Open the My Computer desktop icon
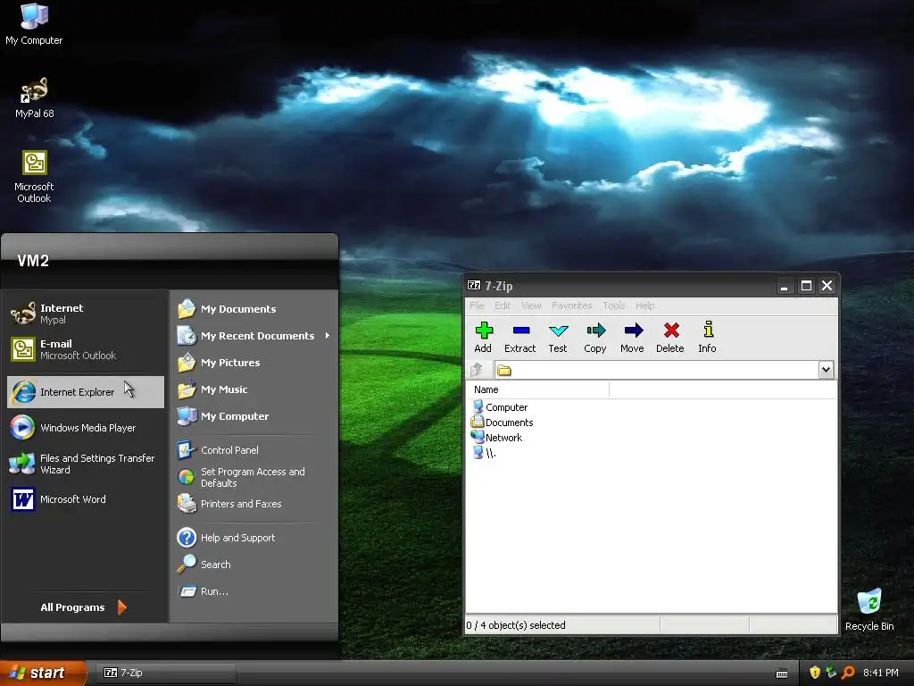Viewport: 914px width, 686px height. [x=34, y=24]
